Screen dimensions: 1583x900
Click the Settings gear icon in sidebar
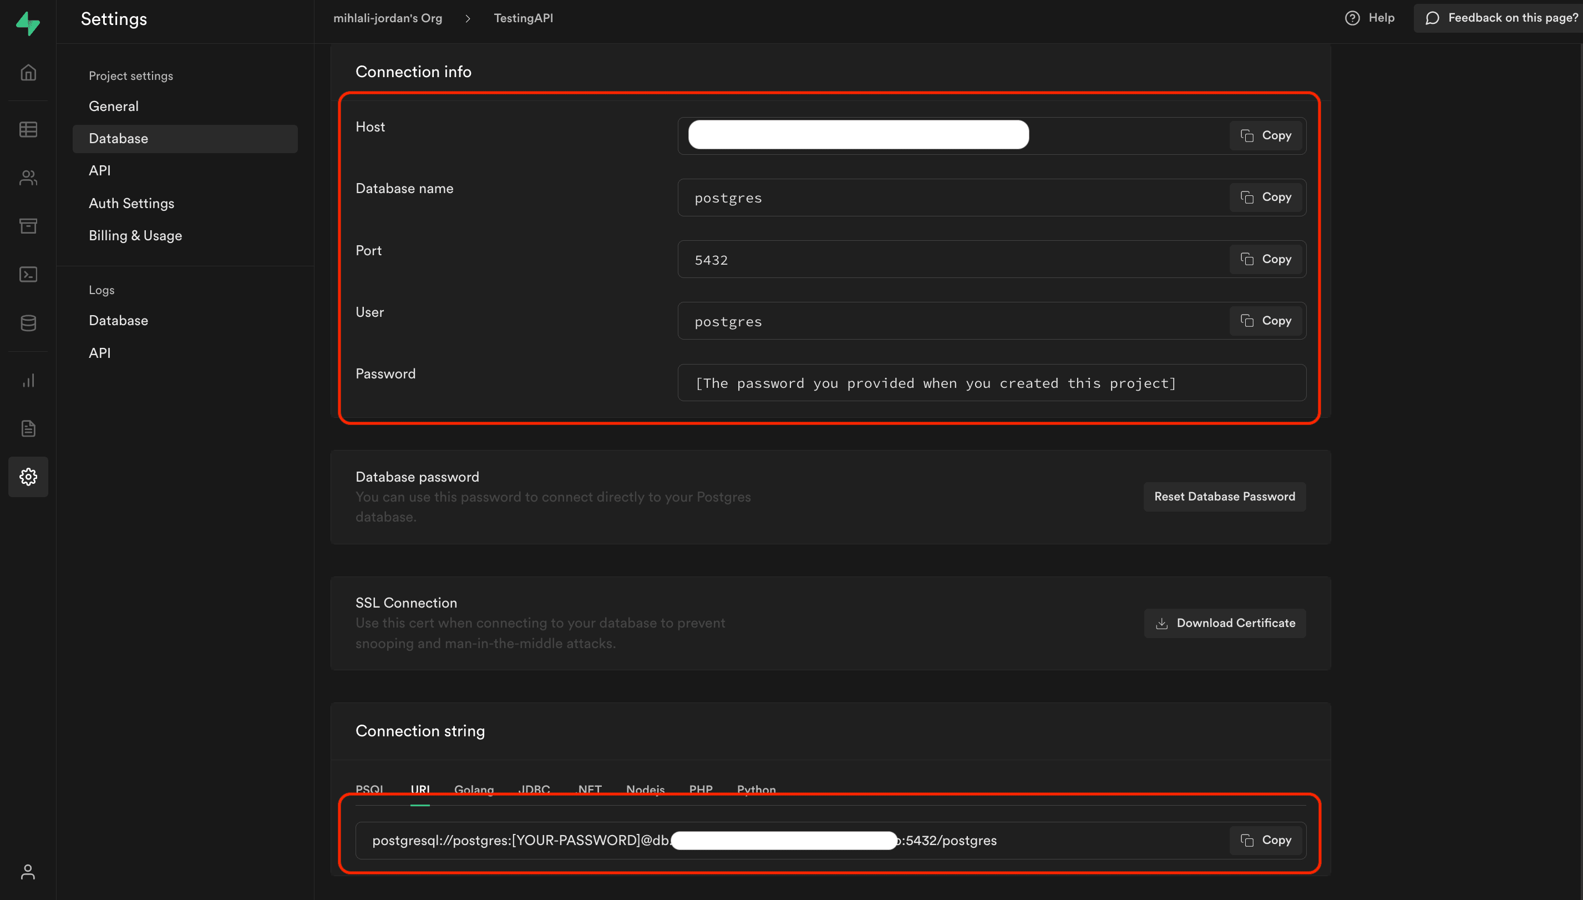coord(28,477)
